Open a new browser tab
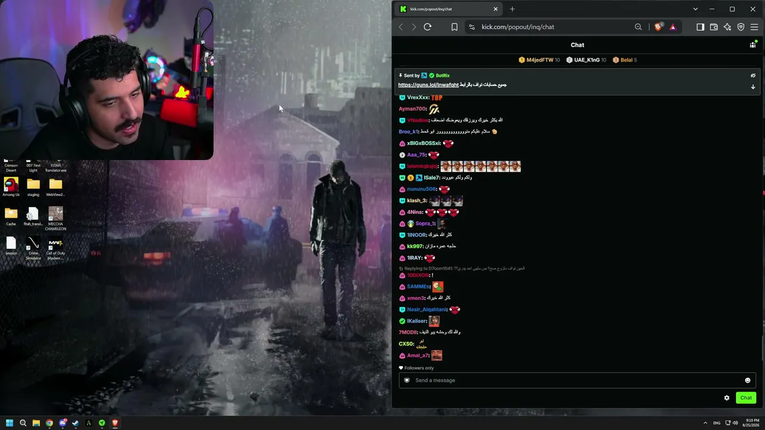The height and width of the screenshot is (430, 765). (512, 9)
